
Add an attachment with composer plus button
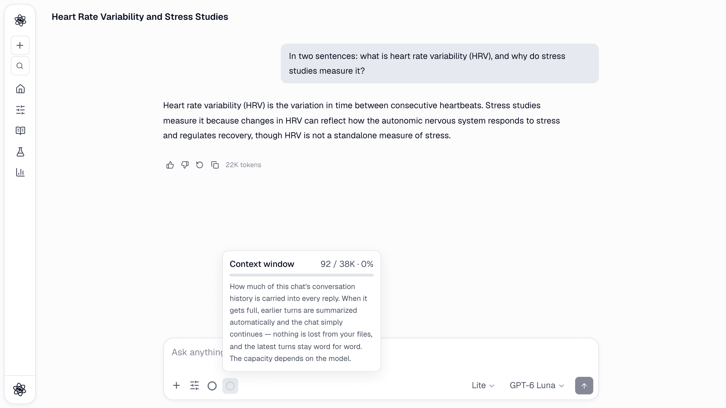tap(176, 386)
